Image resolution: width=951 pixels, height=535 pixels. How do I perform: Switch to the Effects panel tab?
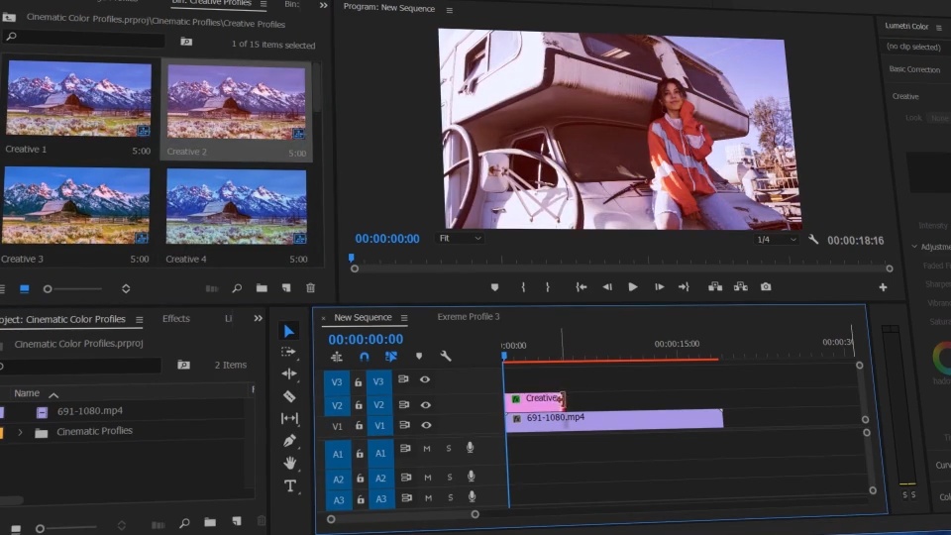(x=176, y=318)
